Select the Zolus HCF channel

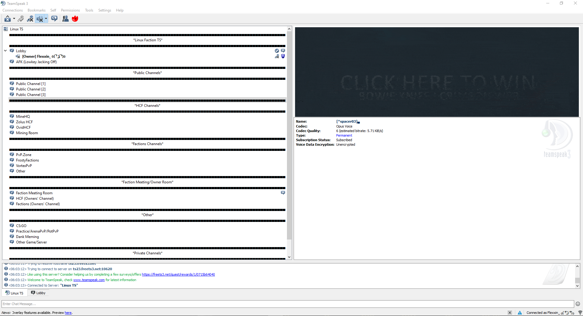point(24,122)
